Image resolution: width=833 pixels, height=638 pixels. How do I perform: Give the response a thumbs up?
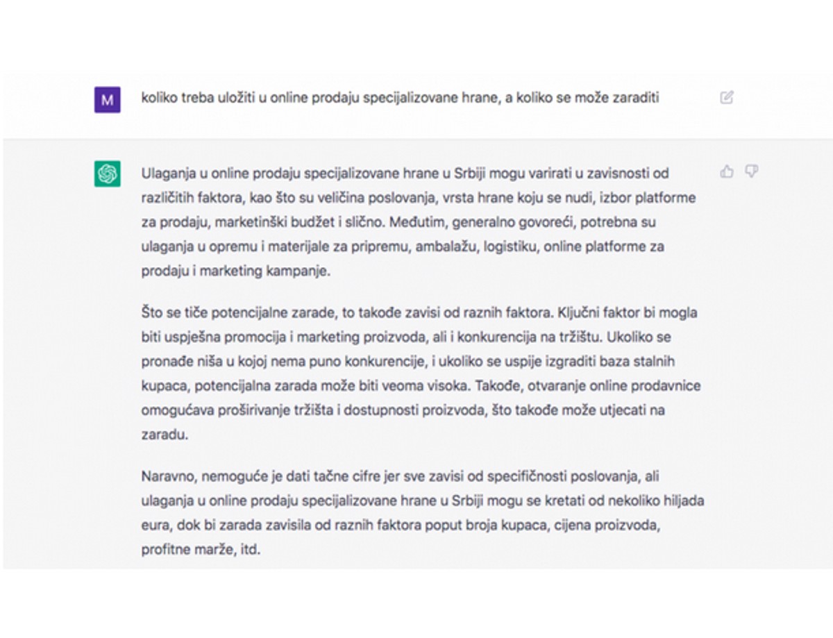[x=727, y=171]
